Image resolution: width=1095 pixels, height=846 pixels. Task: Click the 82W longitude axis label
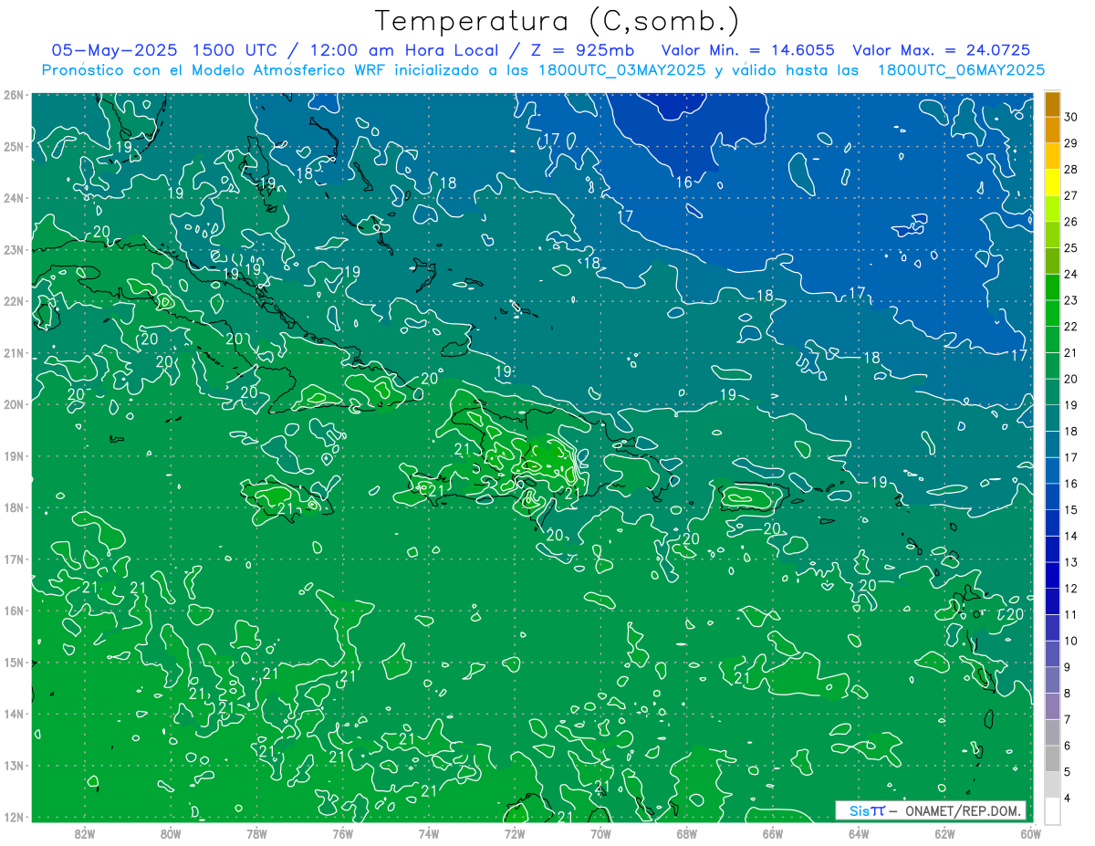pos(85,832)
